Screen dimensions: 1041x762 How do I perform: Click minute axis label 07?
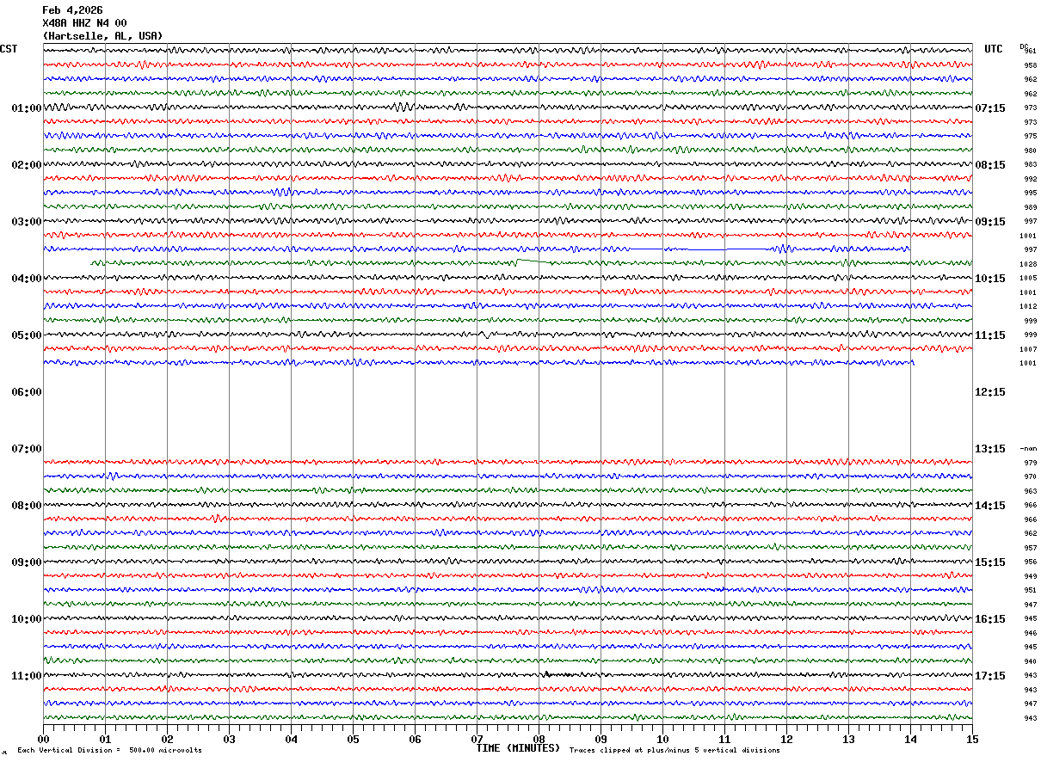pos(477,739)
